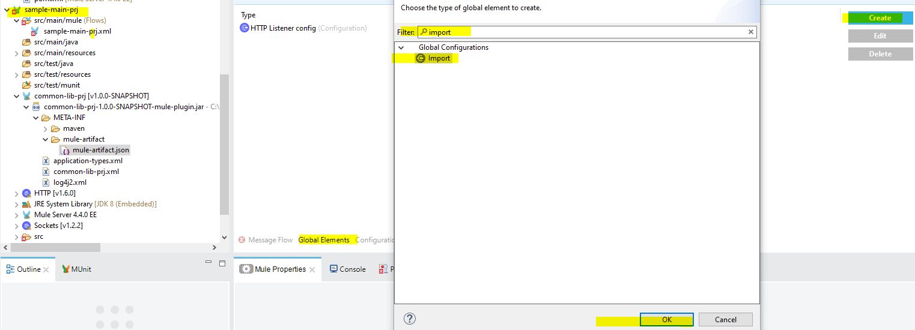Click the log4j2.xml file icon
This screenshot has width=915, height=330.
pos(46,182)
